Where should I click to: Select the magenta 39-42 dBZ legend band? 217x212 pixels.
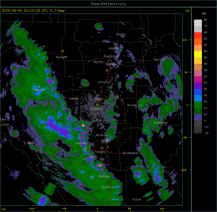tap(198, 79)
